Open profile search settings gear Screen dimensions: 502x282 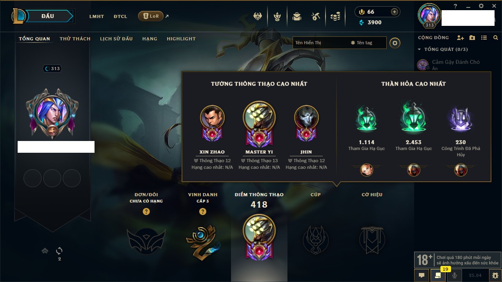(395, 43)
